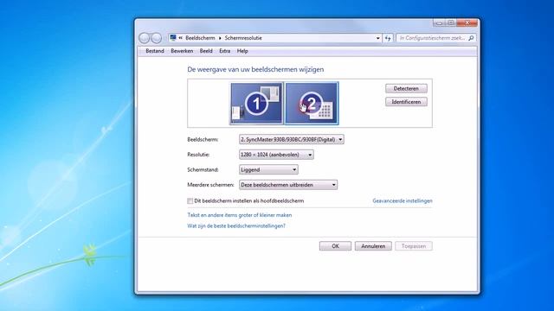Click the Detecteren button
This screenshot has height=311, width=554.
406,88
